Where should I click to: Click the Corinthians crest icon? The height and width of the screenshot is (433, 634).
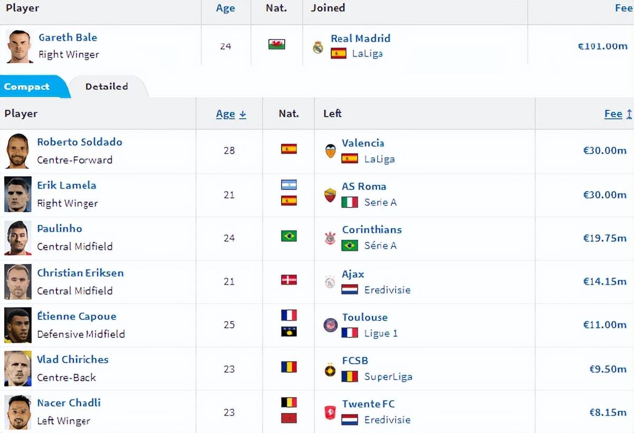coord(330,238)
